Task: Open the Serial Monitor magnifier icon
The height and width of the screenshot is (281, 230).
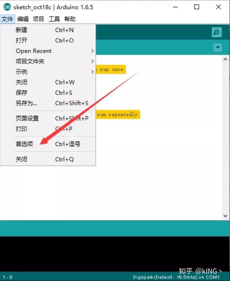Action: [x=217, y=32]
